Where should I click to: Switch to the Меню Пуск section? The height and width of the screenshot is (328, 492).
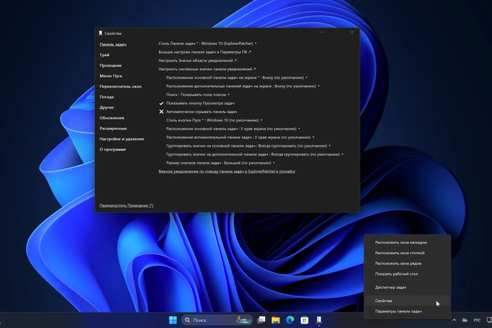pos(112,75)
